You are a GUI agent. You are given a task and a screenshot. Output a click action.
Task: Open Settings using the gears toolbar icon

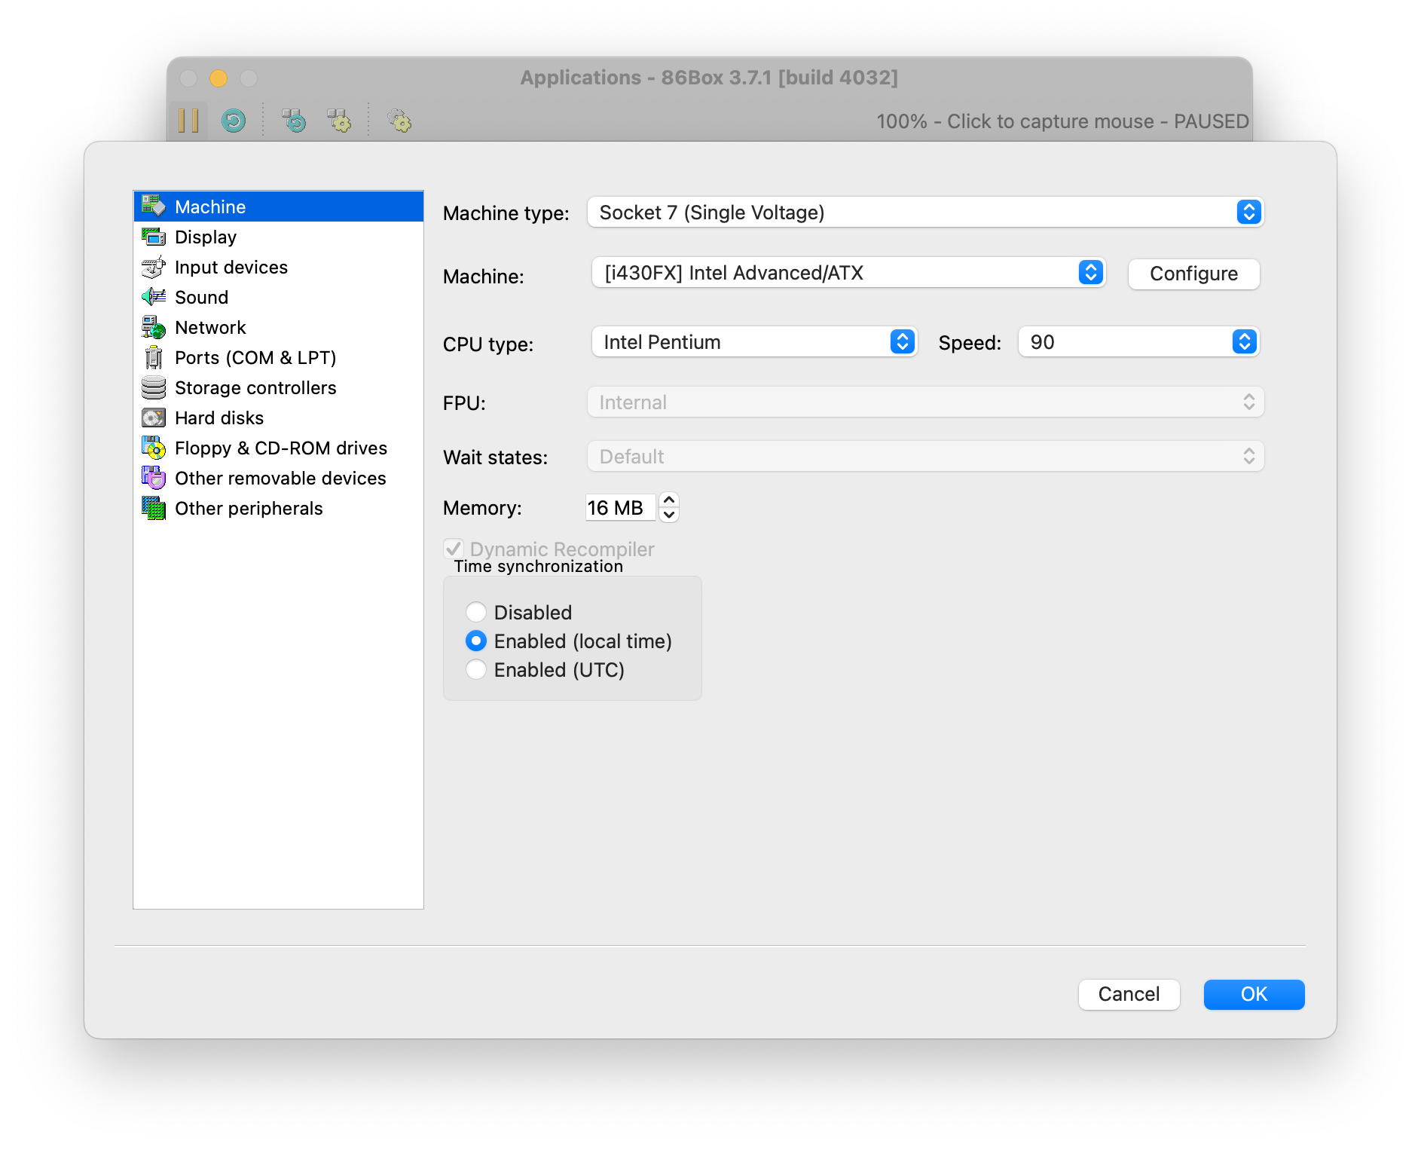[x=399, y=120]
